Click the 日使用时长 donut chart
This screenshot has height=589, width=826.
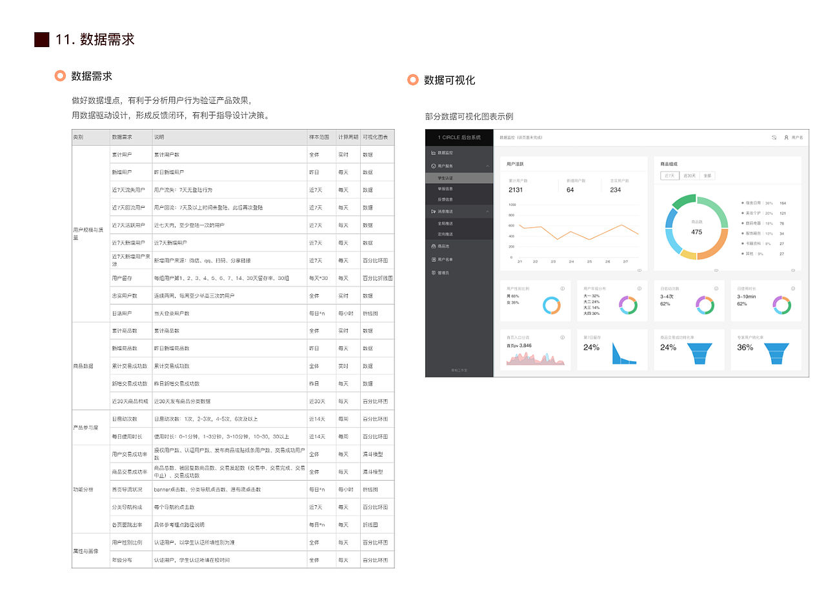pyautogui.click(x=782, y=305)
